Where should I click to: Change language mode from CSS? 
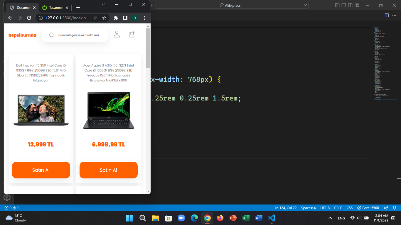pos(350,208)
